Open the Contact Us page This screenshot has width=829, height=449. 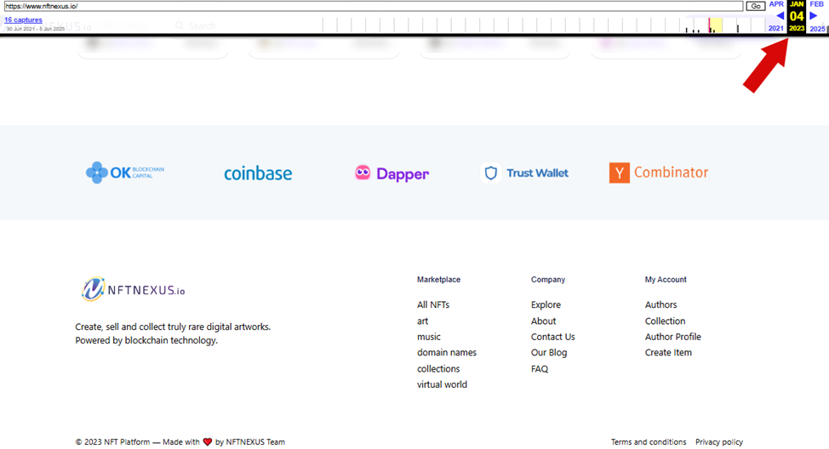pos(553,337)
